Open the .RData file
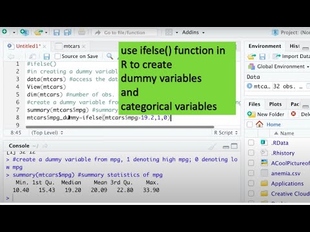The image size is (310, 232). point(280,143)
